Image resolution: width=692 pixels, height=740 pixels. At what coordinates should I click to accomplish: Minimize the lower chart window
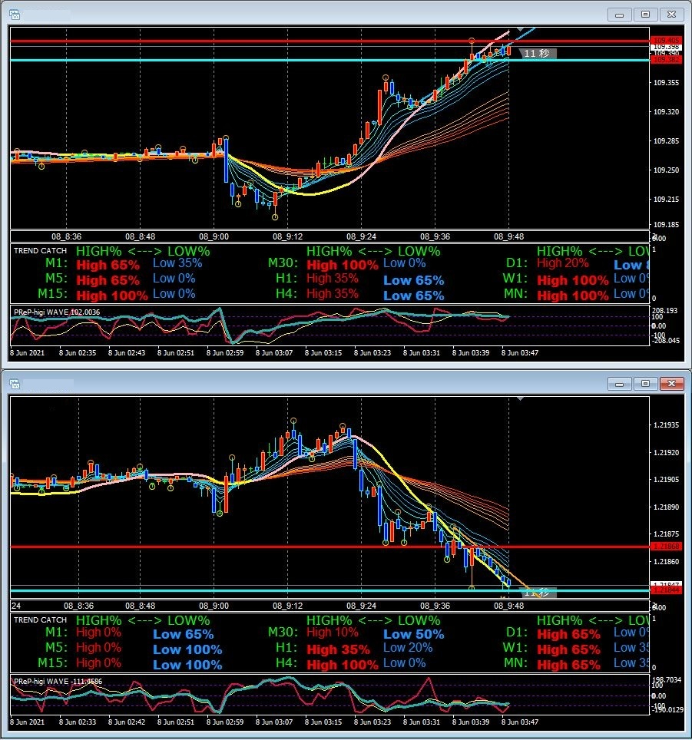pyautogui.click(x=619, y=384)
